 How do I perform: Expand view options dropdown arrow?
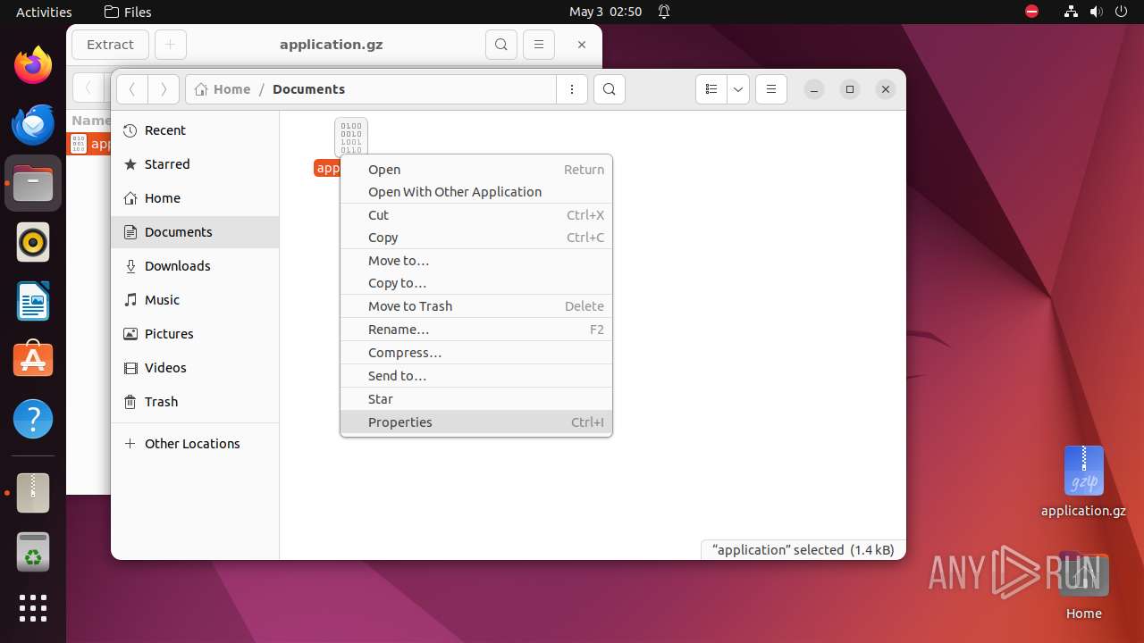click(738, 89)
